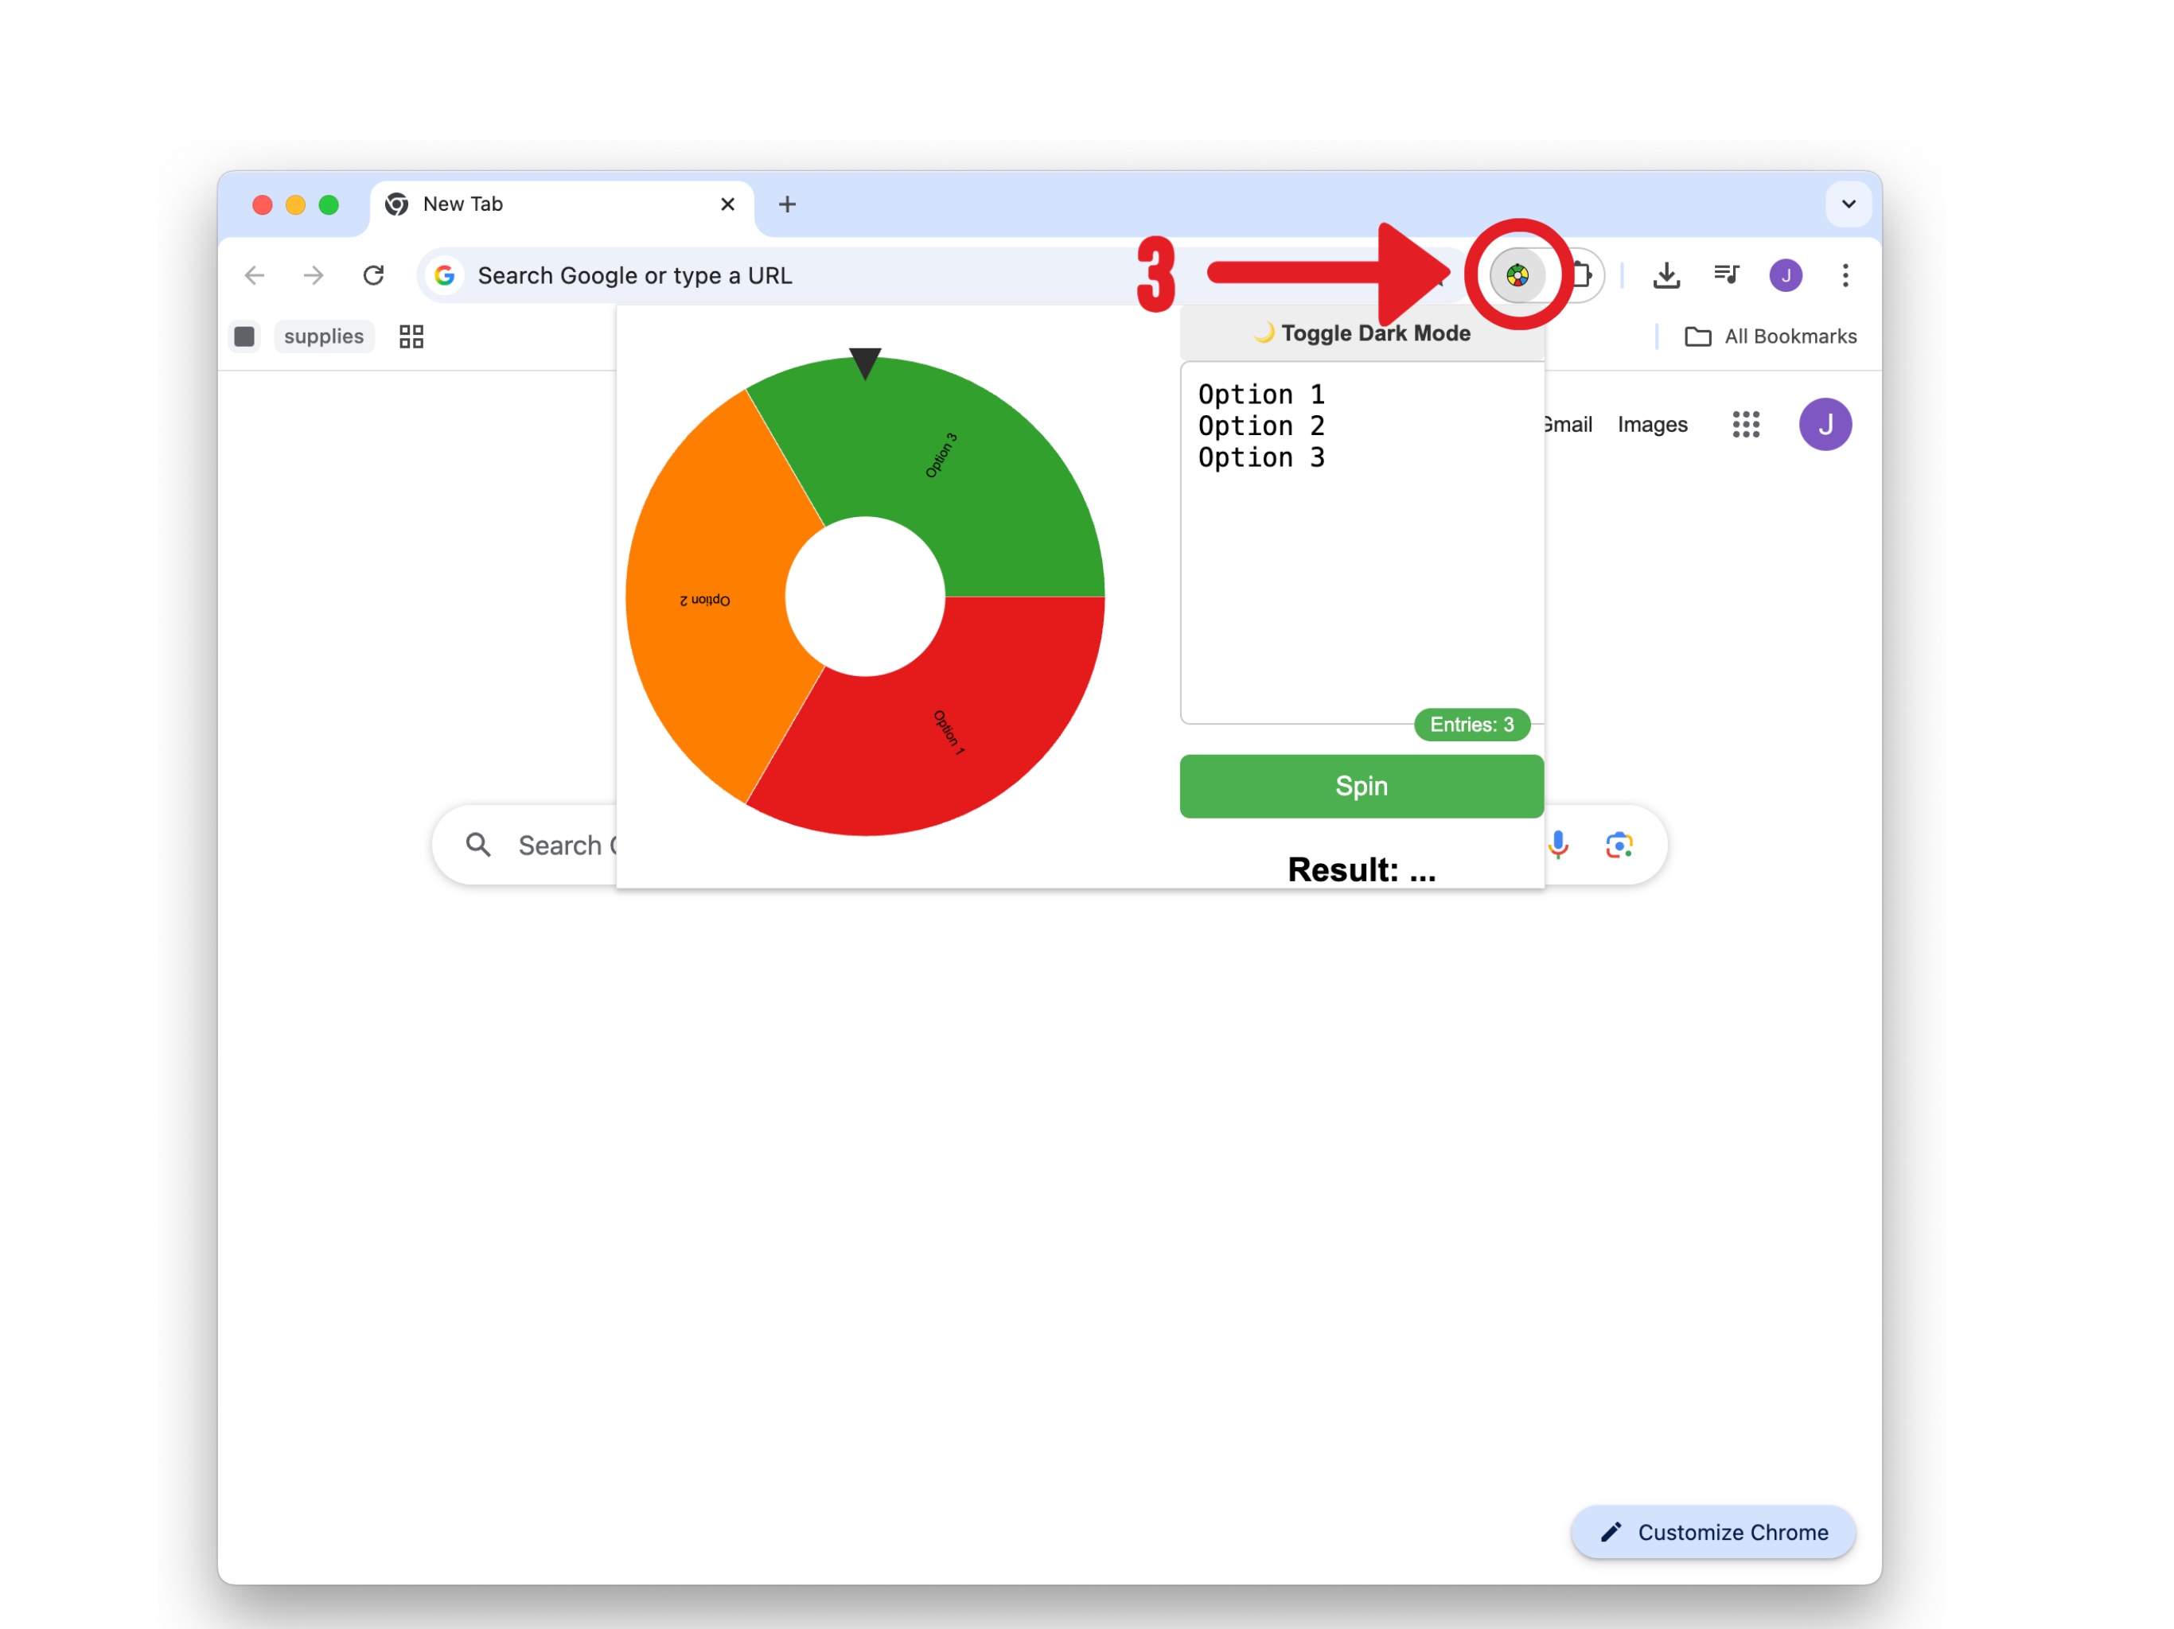Viewport: 2174px width, 1629px height.
Task: Expand the tab search dropdown
Action: [x=1848, y=204]
